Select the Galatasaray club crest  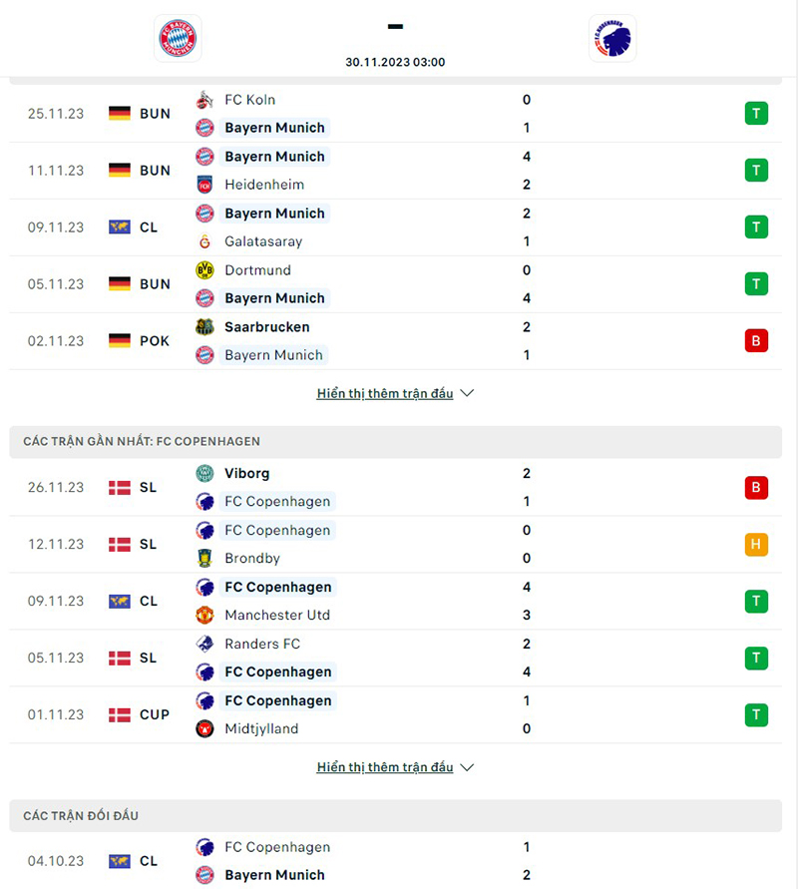tap(204, 240)
